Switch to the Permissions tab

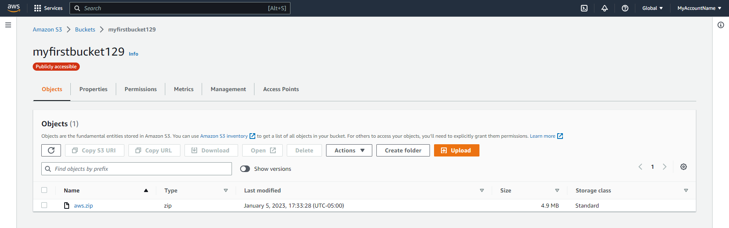(140, 89)
